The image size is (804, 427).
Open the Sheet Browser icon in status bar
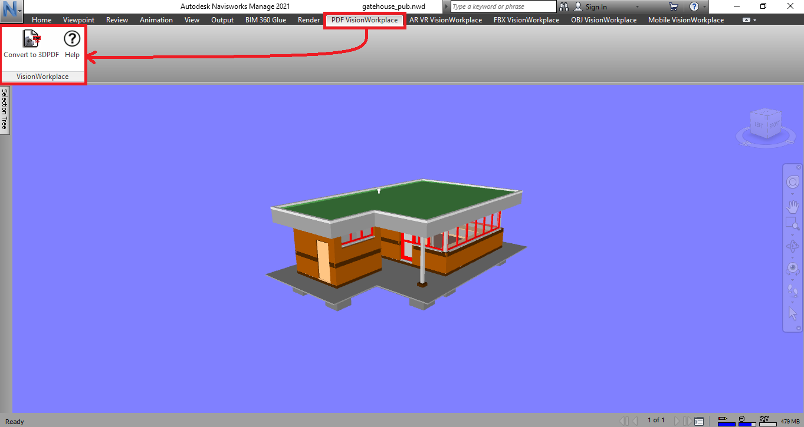click(698, 421)
